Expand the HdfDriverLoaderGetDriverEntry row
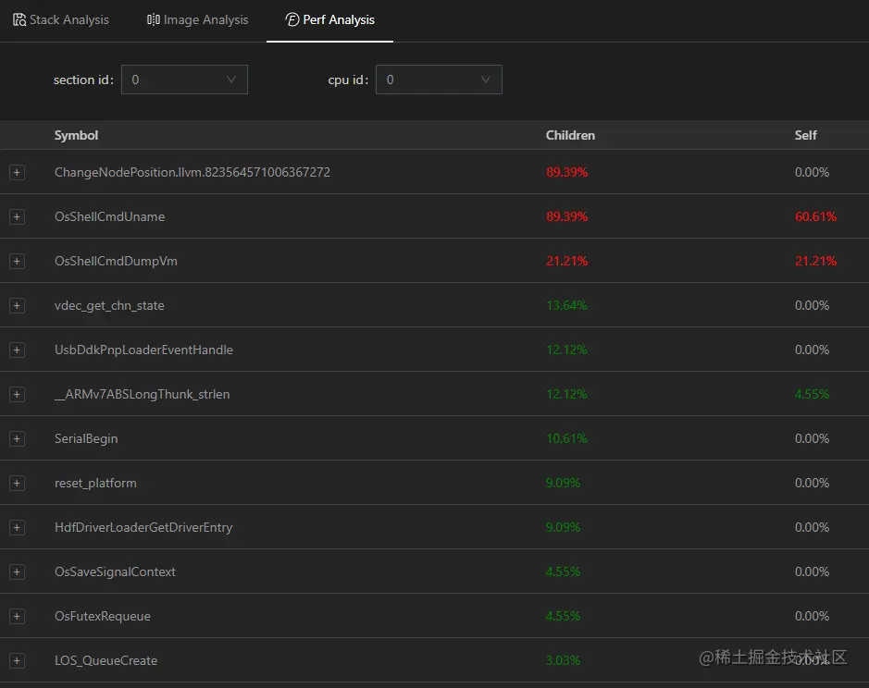The image size is (869, 688). [x=18, y=527]
